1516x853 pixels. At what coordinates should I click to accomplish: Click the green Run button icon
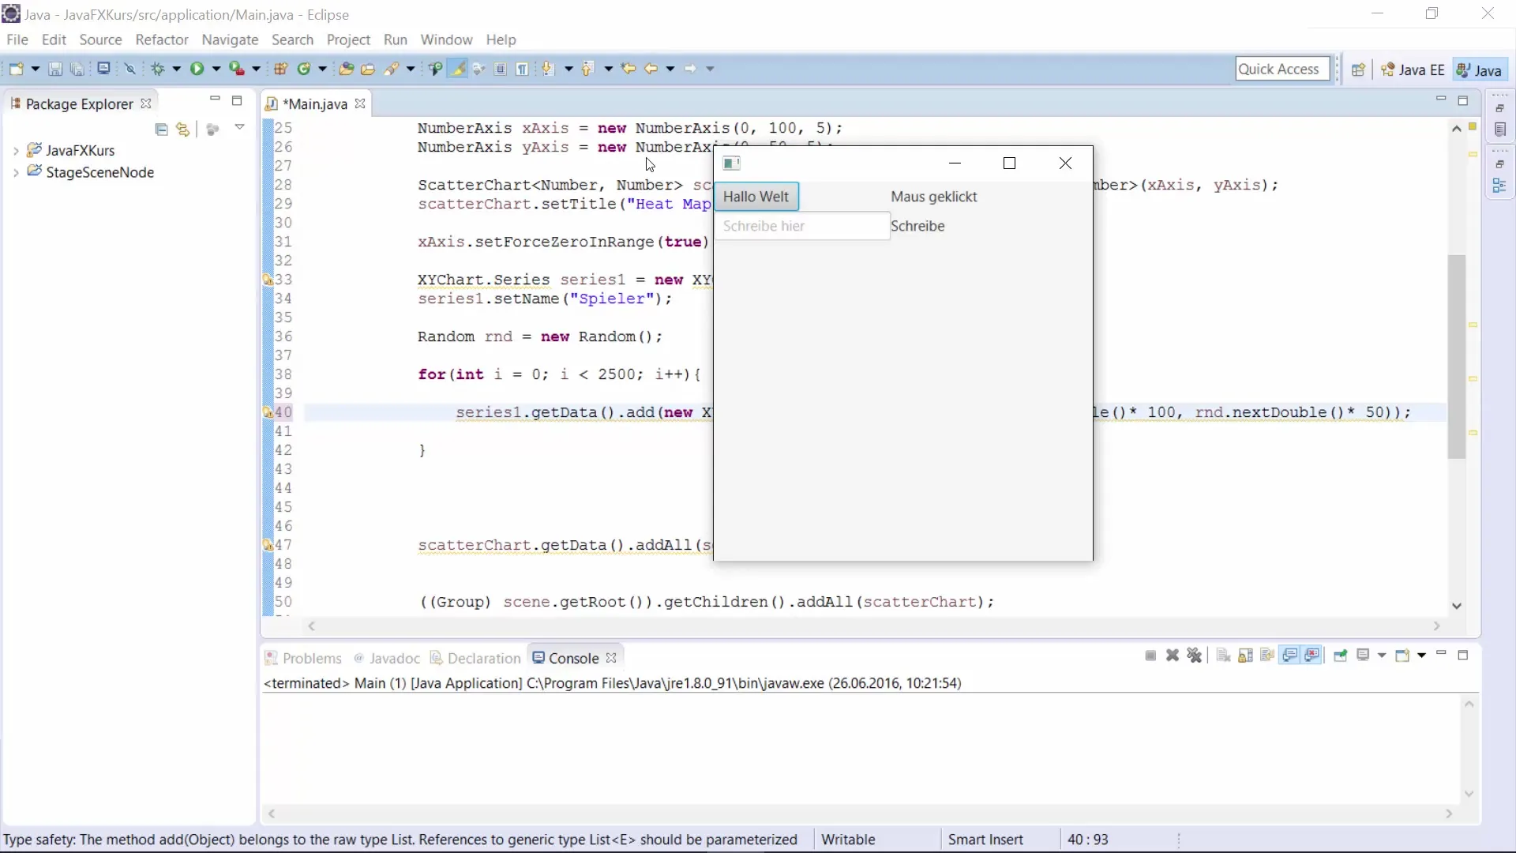pyautogui.click(x=197, y=70)
